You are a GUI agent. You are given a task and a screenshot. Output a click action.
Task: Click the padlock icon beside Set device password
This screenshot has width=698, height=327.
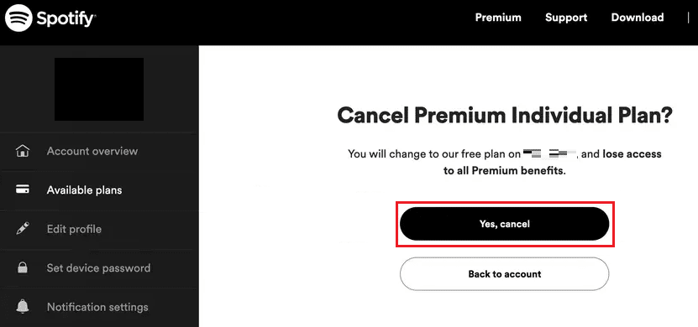(22, 267)
